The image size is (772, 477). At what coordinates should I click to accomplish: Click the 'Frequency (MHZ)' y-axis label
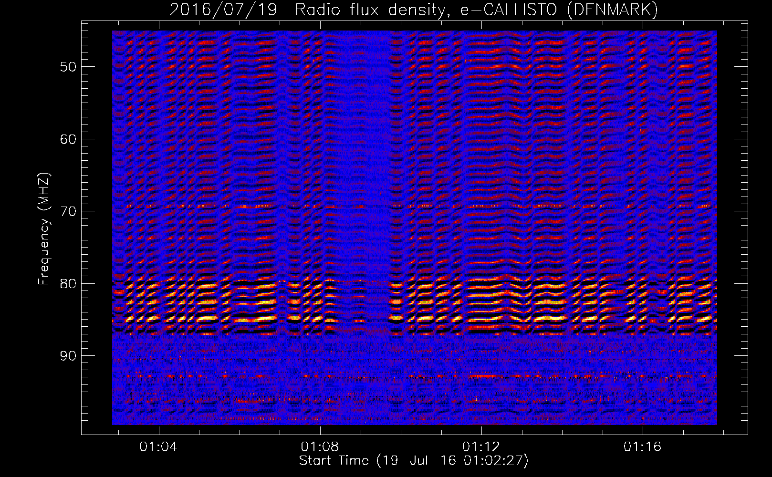tap(44, 228)
